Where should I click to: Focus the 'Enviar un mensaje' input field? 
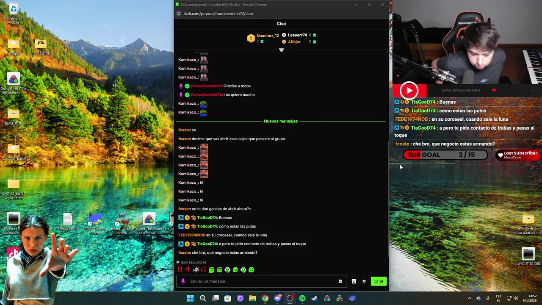(263, 281)
